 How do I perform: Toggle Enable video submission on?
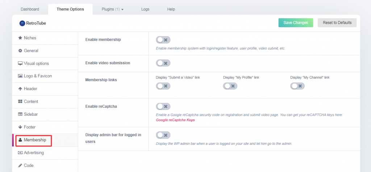coord(163,63)
